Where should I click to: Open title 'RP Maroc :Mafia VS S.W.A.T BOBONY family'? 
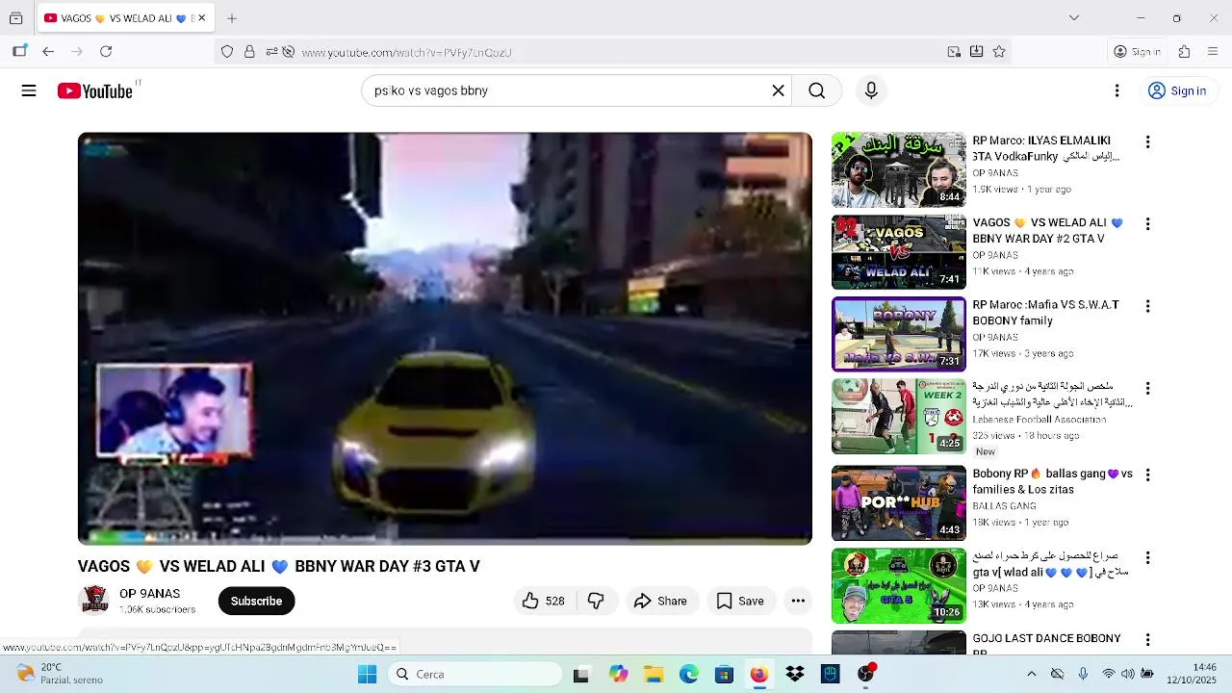click(x=1045, y=313)
